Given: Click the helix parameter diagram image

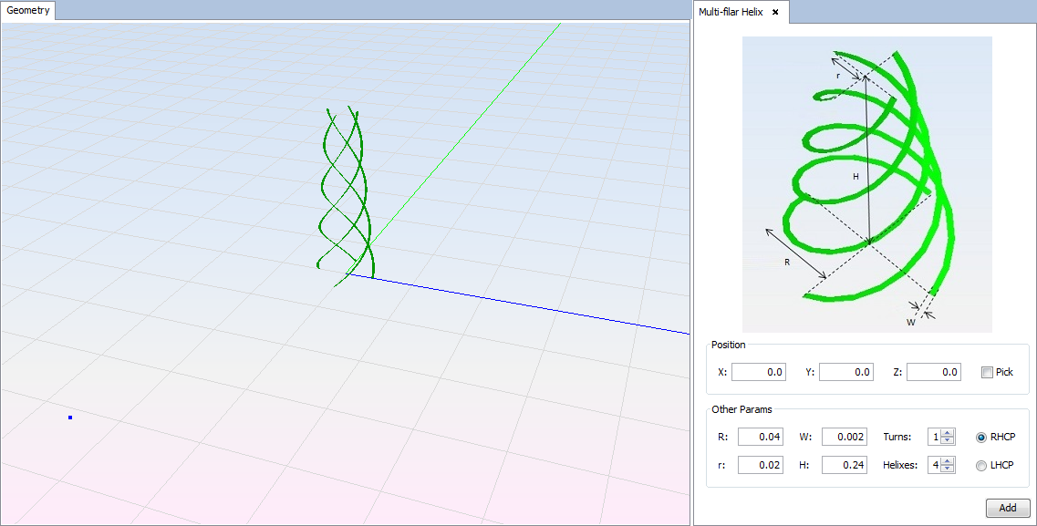Looking at the screenshot, I should pyautogui.click(x=866, y=183).
